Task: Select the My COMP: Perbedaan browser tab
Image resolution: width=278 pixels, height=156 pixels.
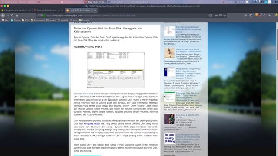Action: coord(81,10)
